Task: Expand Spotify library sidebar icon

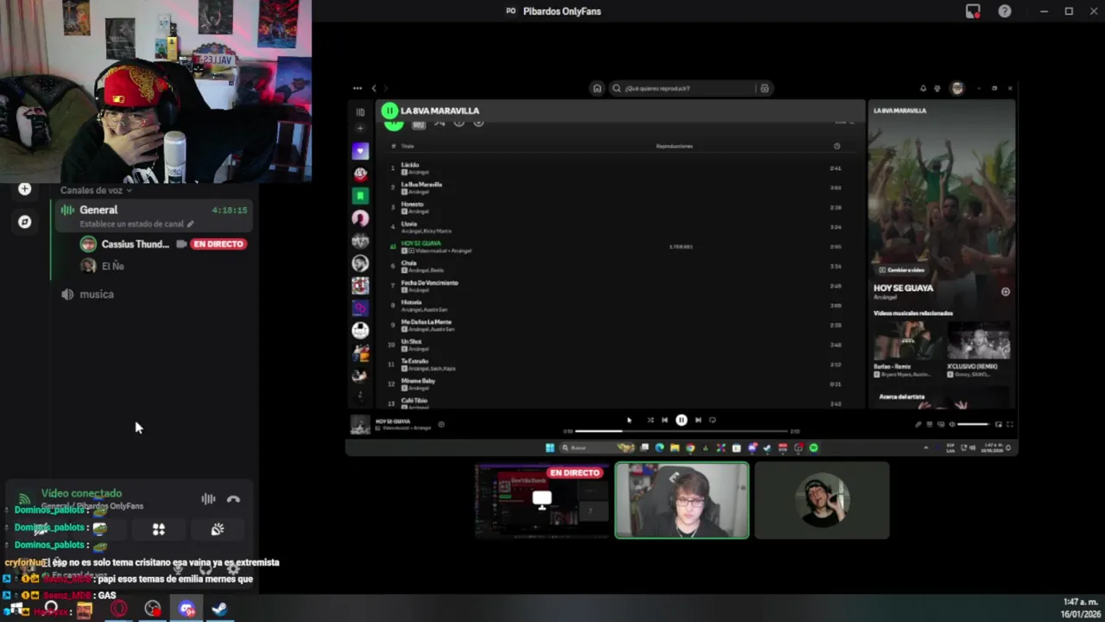Action: [360, 111]
